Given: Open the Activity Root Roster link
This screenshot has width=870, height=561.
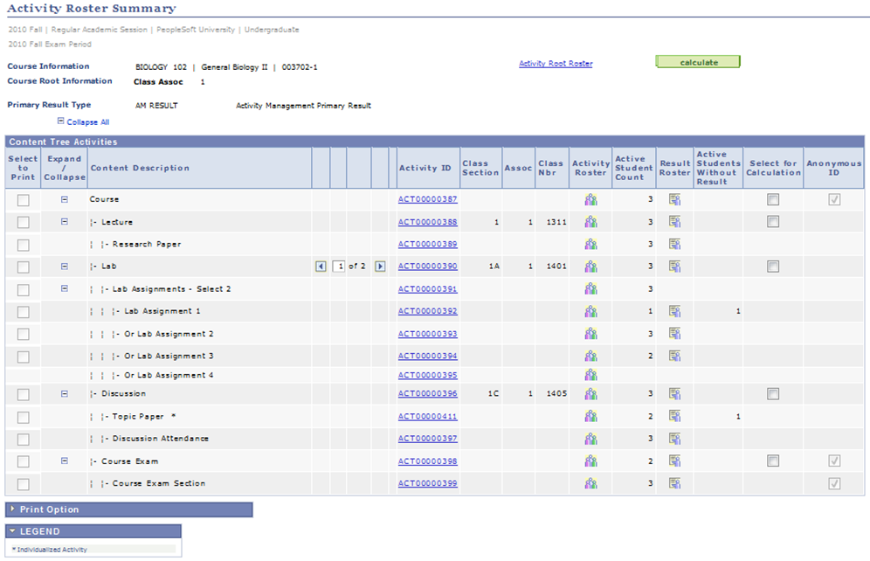Looking at the screenshot, I should tap(556, 64).
